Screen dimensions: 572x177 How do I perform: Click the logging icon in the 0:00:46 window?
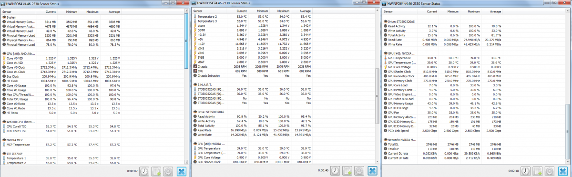click(347, 171)
